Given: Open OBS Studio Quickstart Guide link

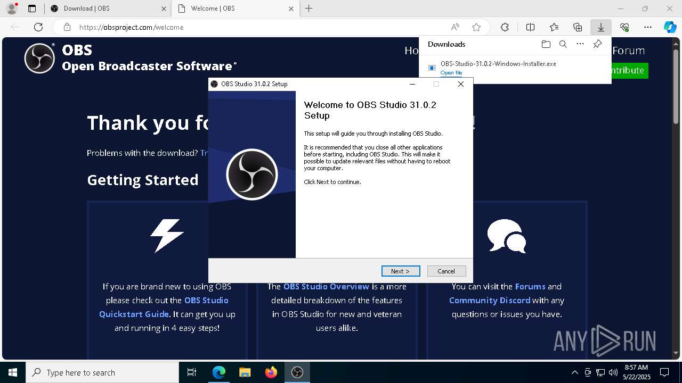Looking at the screenshot, I should pyautogui.click(x=164, y=307).
